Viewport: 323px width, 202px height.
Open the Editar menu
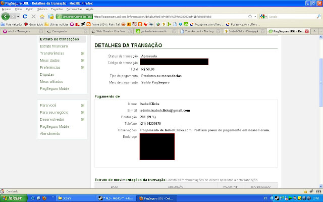pos(18,9)
